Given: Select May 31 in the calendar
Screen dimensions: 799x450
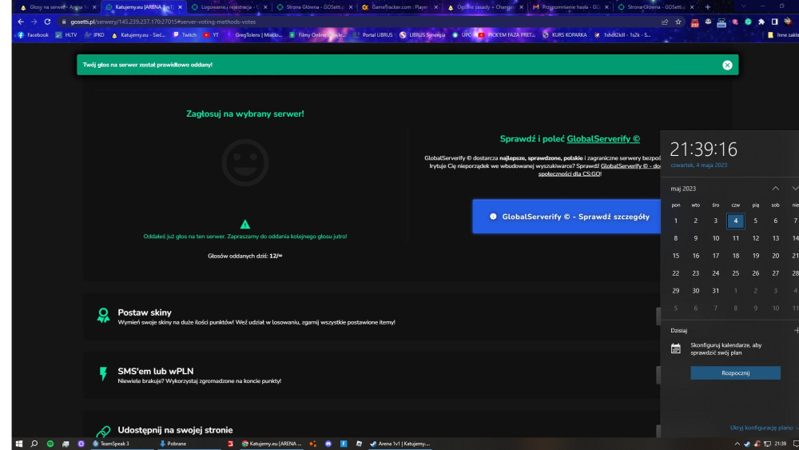Looking at the screenshot, I should click(715, 290).
